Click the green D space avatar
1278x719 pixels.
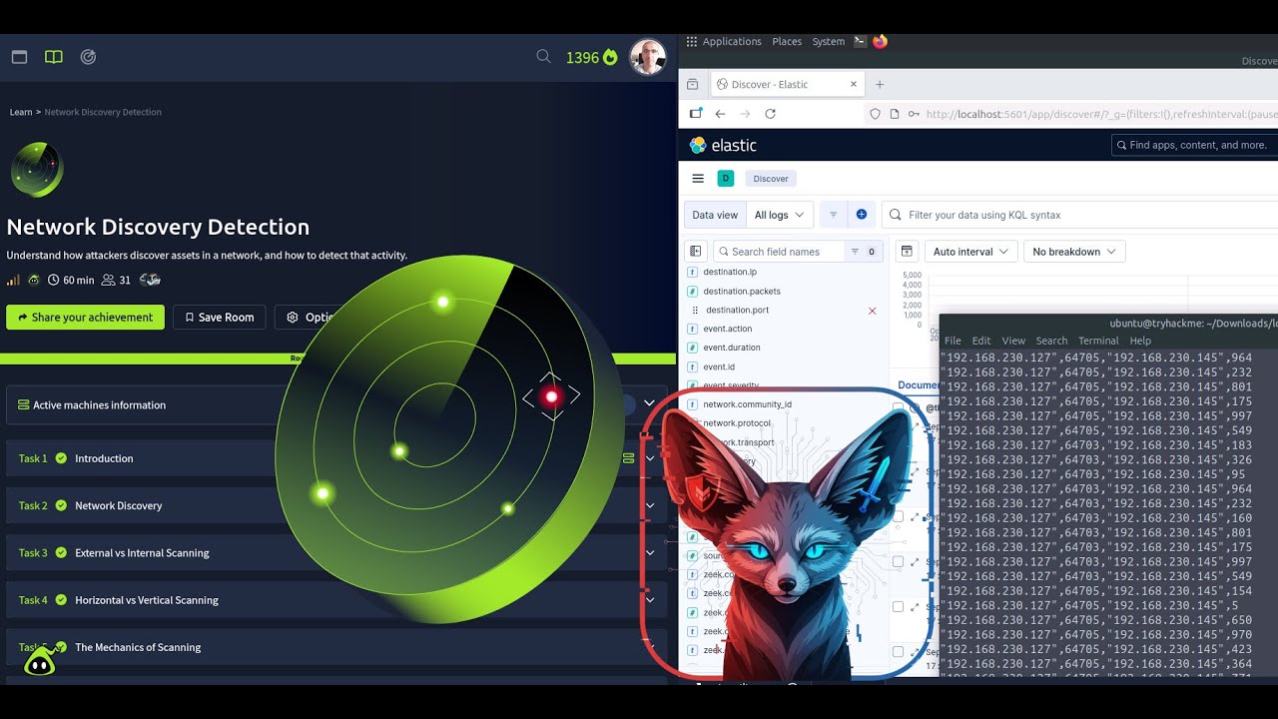pyautogui.click(x=726, y=179)
